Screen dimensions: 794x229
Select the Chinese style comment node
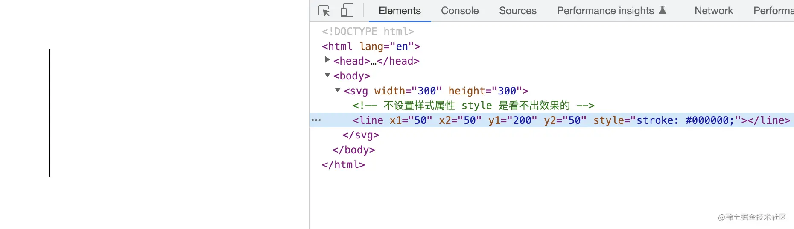473,106
